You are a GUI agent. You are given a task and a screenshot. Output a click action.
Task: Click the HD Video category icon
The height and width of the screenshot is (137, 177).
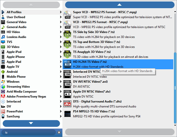pyautogui.click(x=3, y=32)
